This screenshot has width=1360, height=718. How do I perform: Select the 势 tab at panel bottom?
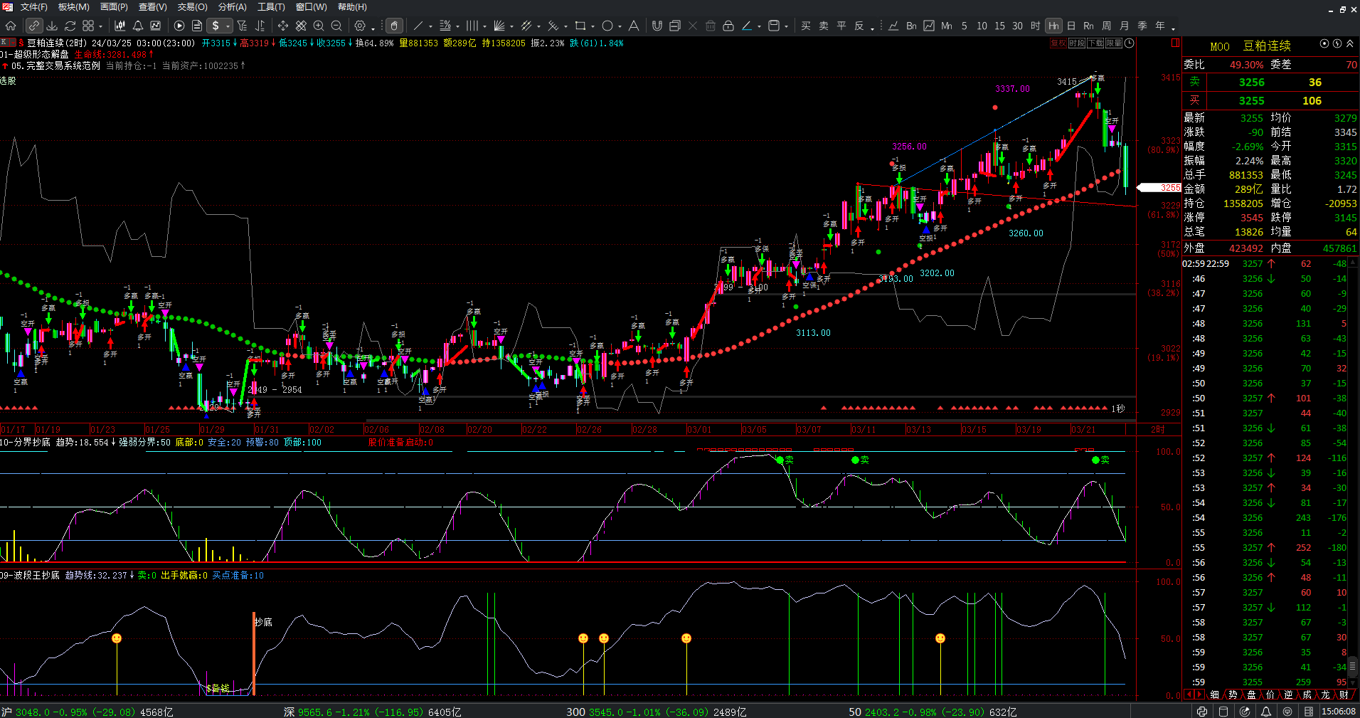pos(1233,695)
